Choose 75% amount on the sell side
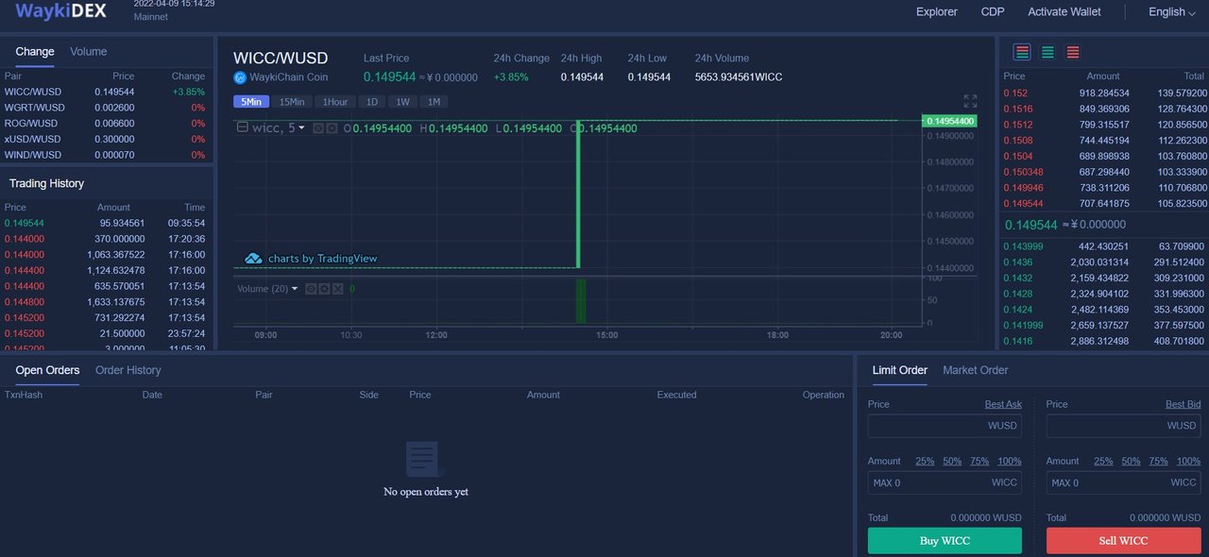This screenshot has height=557, width=1209. pos(1158,461)
